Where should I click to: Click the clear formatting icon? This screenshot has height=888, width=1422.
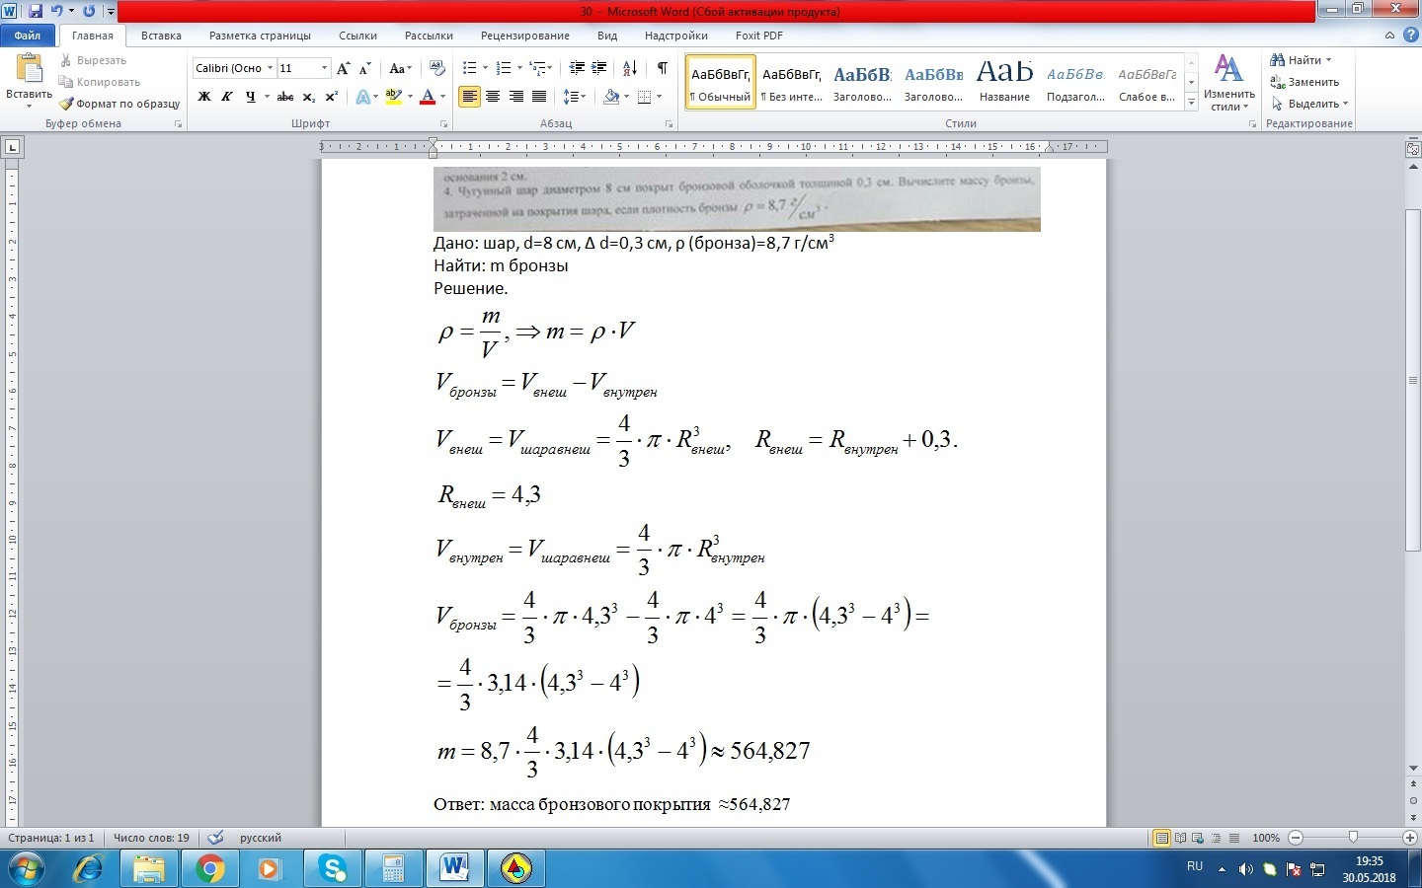pyautogui.click(x=437, y=68)
